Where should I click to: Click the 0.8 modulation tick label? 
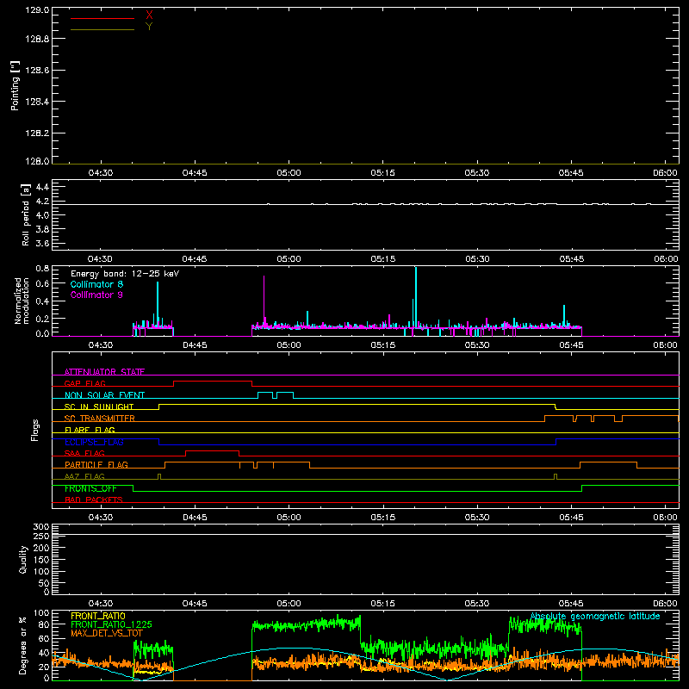42,268
